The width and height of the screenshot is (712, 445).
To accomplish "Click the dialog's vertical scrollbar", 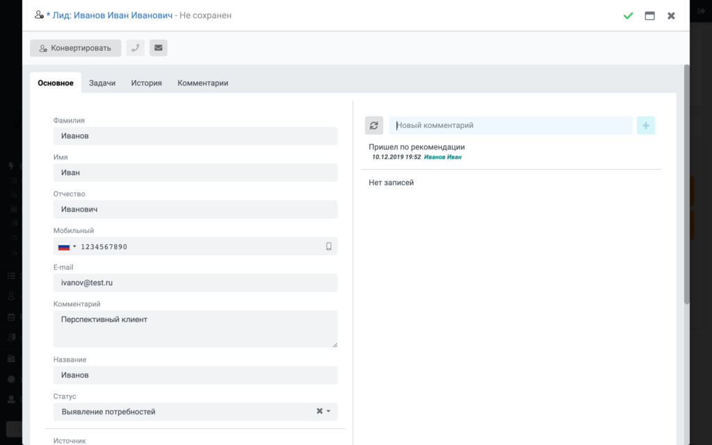I will point(686,184).
